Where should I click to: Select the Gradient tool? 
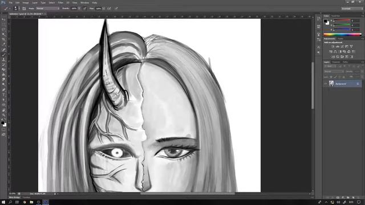point(3,75)
